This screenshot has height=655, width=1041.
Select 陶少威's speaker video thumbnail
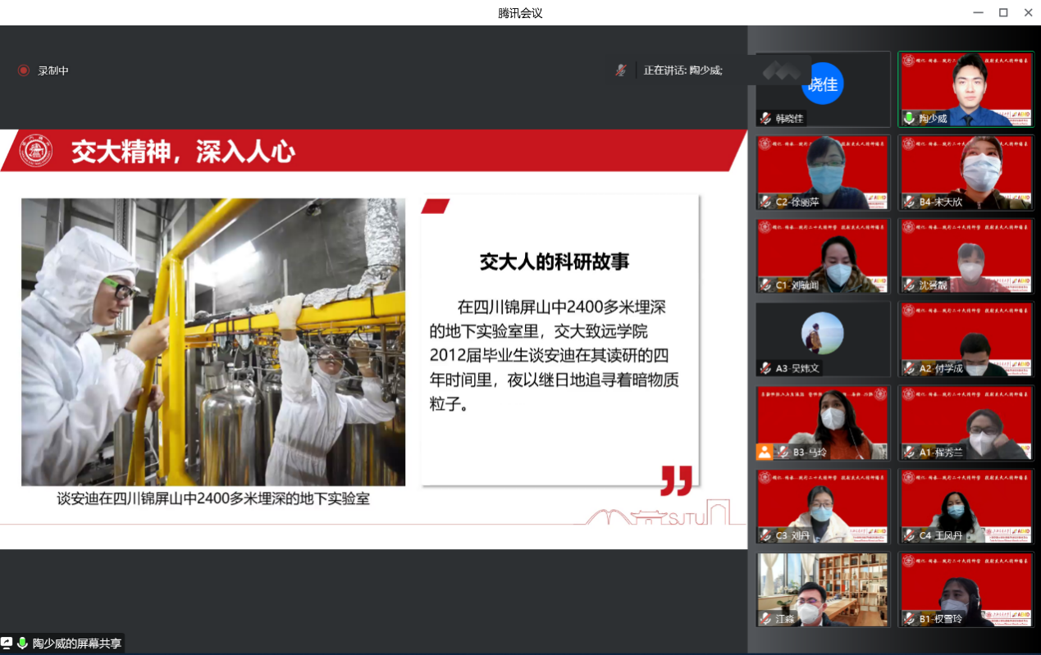[966, 89]
